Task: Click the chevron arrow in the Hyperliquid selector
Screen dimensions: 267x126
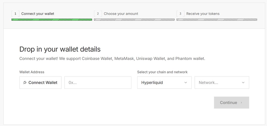Action: click(186, 82)
